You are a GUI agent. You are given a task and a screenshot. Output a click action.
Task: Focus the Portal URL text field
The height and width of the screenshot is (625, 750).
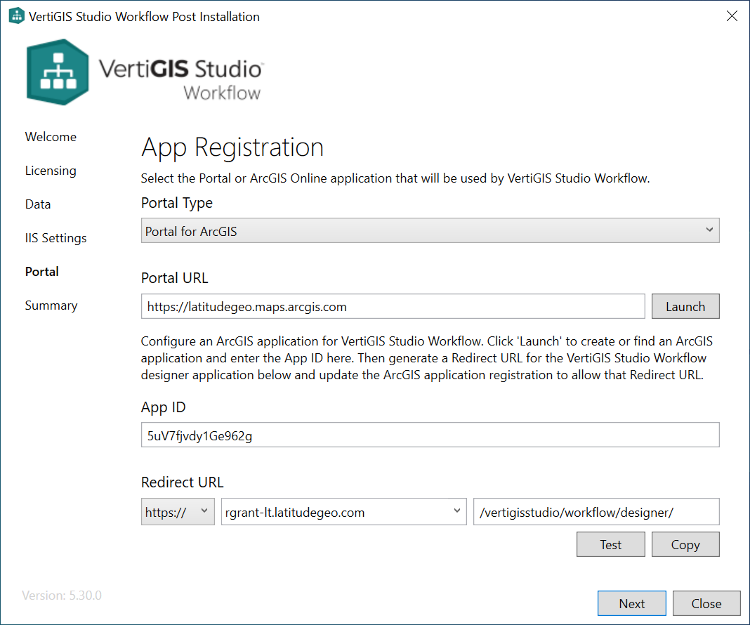pos(393,307)
